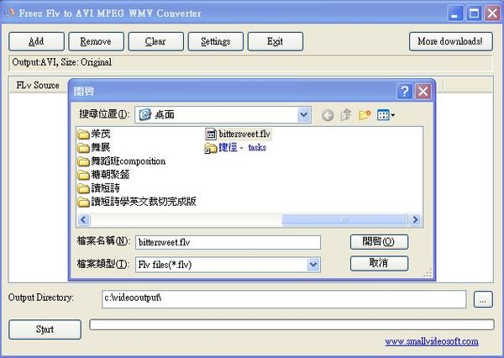Viewport: 504px width, 358px height.
Task: Go up one folder level icon
Action: (346, 115)
